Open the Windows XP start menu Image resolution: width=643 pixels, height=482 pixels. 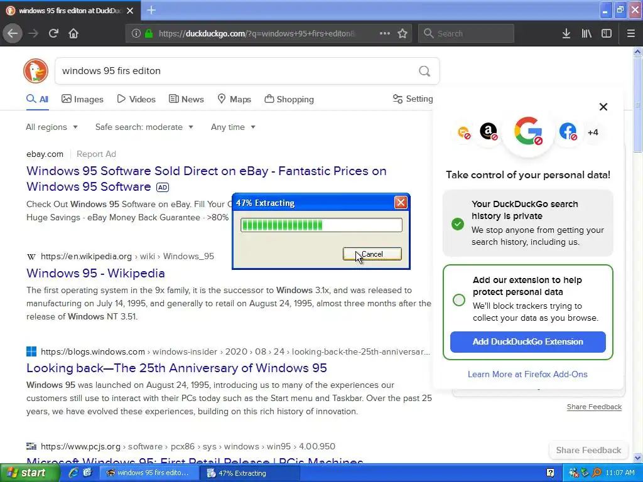tap(30, 473)
